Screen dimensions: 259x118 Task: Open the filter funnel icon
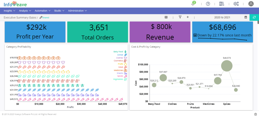(180, 17)
